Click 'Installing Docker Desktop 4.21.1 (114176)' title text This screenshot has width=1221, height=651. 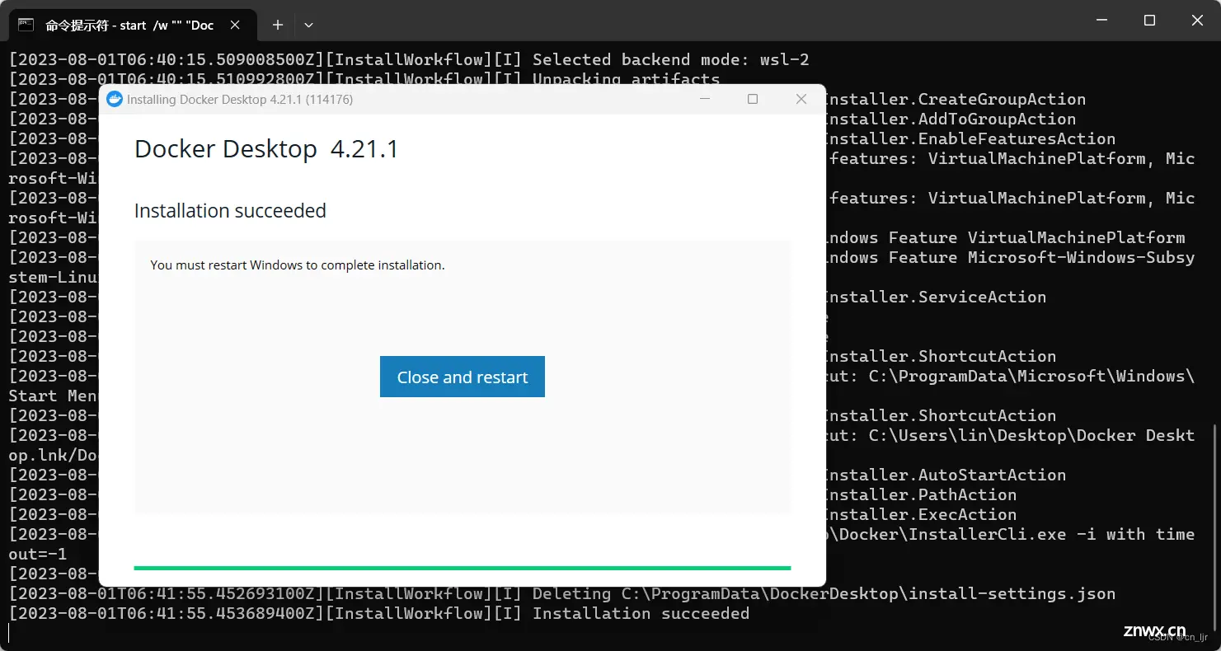[240, 99]
